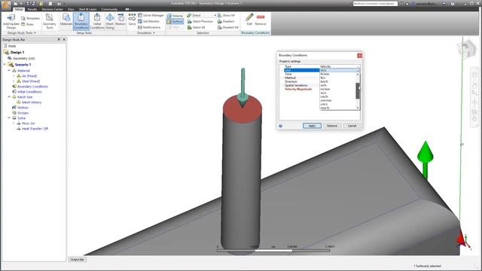Image resolution: width=482 pixels, height=271 pixels.
Task: Switch to the Setup ribbon tab
Action: point(18,9)
